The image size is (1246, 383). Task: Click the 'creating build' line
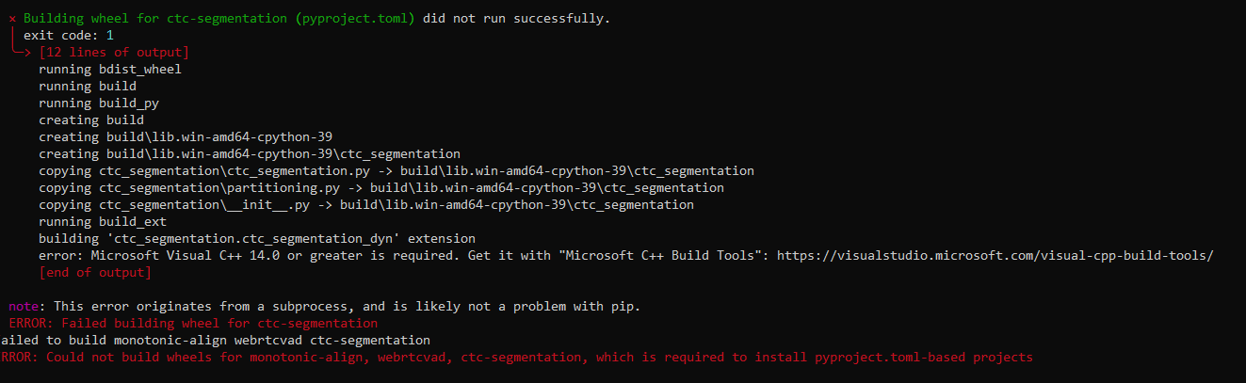[x=91, y=120]
